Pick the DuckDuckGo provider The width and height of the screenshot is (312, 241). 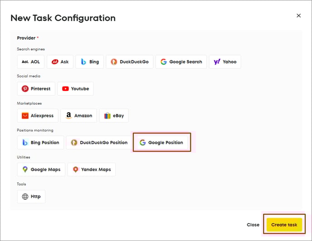pyautogui.click(x=130, y=62)
